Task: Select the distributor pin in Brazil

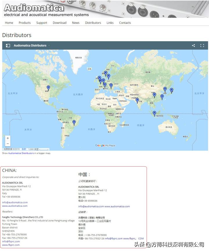Action: coord(74,122)
